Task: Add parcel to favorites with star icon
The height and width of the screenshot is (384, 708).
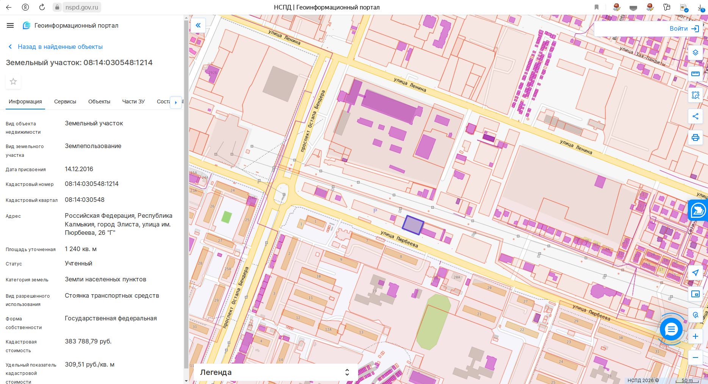Action: click(x=13, y=81)
